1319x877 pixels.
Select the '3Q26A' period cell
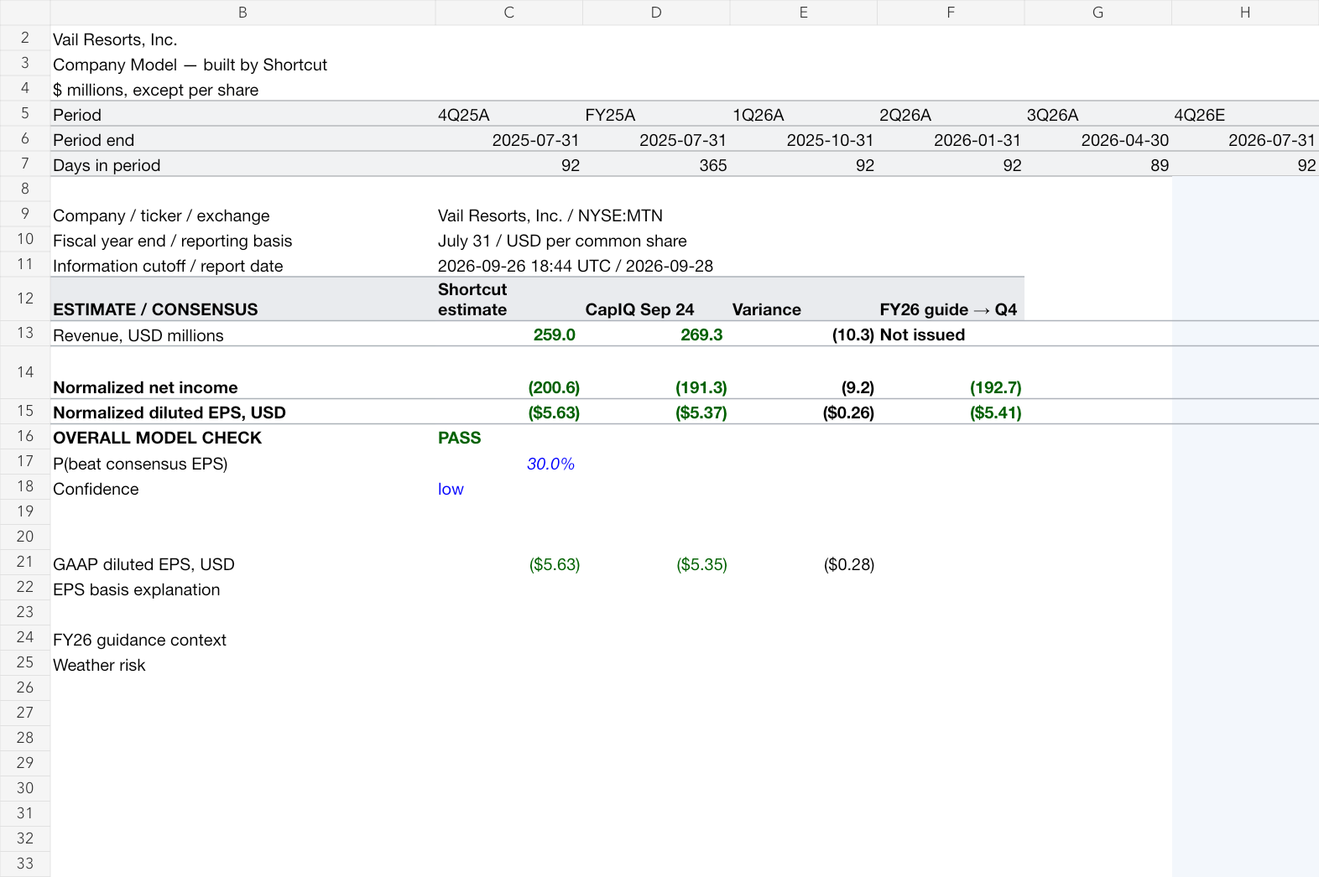[x=1097, y=115]
